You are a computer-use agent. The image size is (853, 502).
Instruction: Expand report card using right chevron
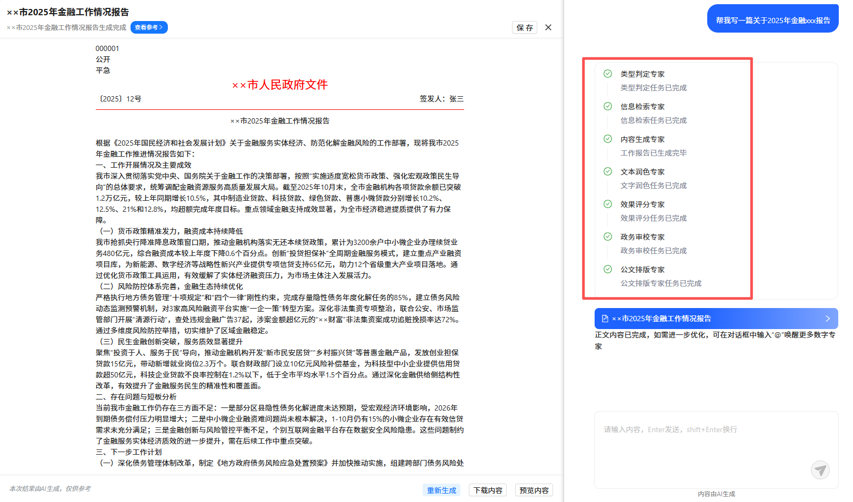(x=827, y=319)
